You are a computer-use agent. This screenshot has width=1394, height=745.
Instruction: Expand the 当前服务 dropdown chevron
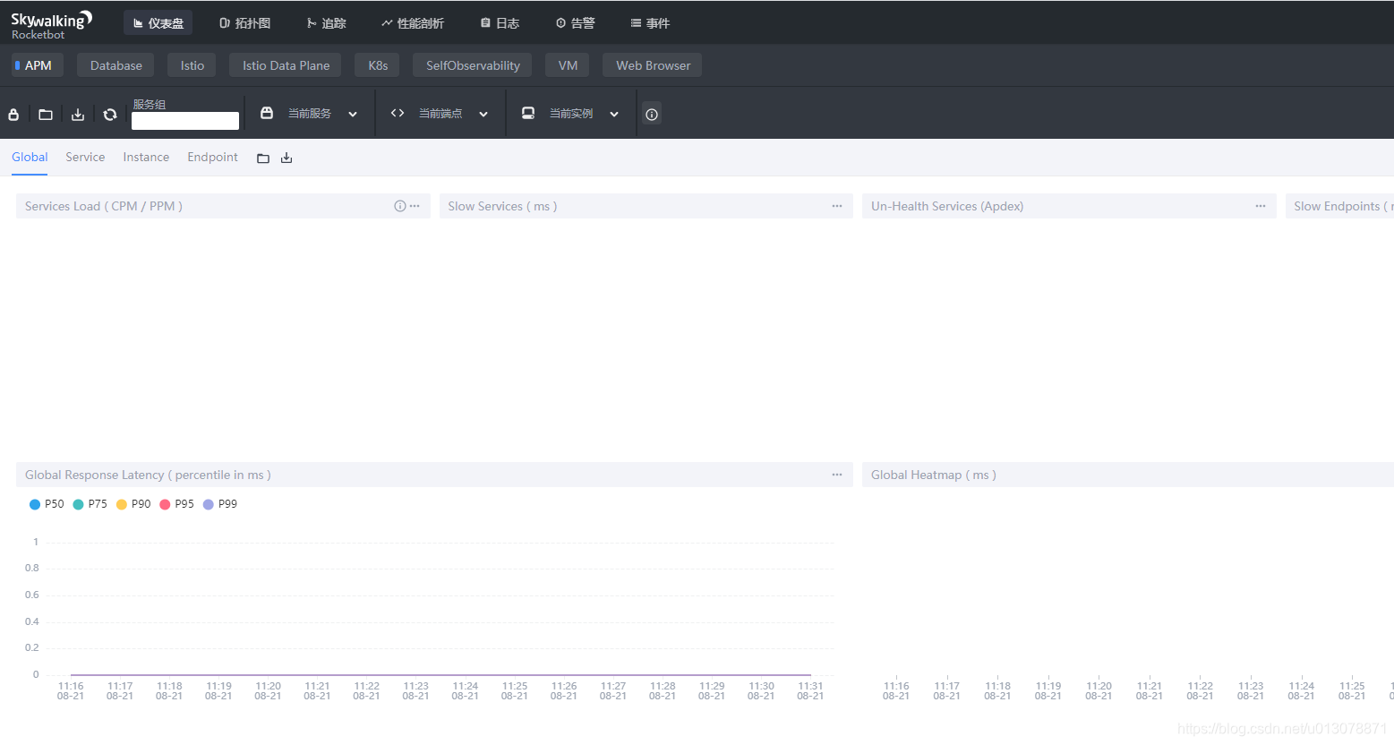point(353,114)
